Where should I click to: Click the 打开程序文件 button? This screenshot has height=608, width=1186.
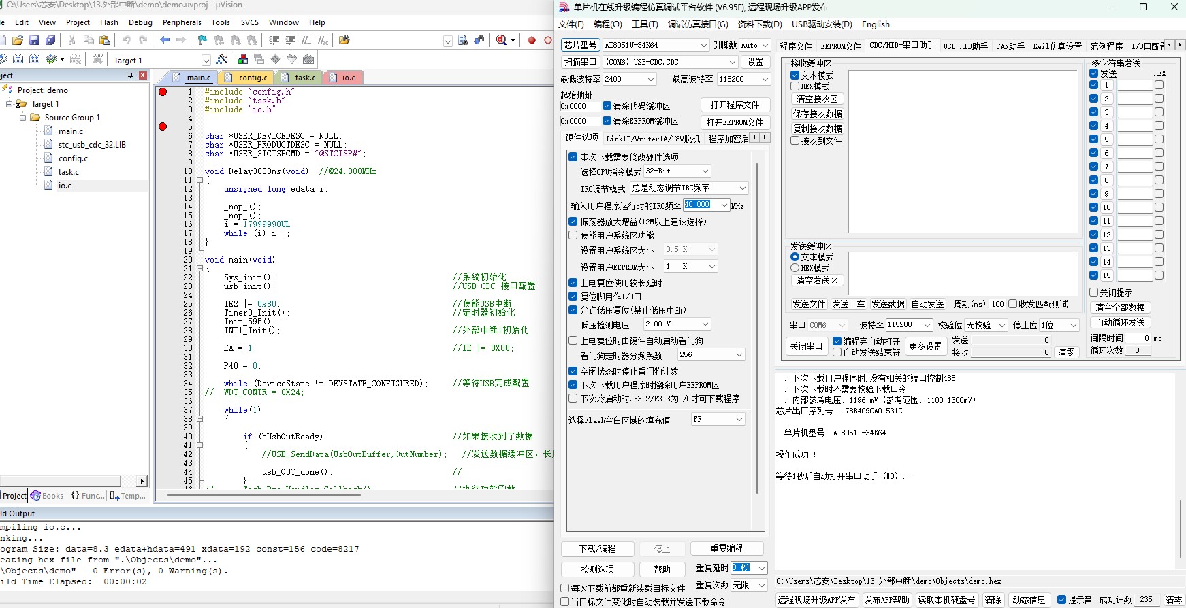(735, 105)
